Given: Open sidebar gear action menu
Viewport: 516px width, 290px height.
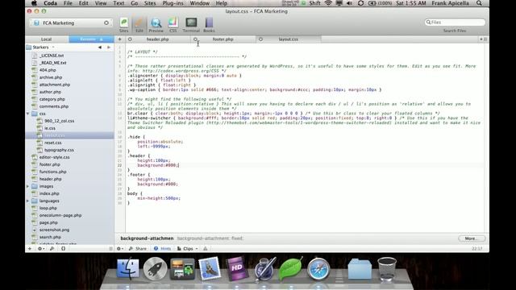Looking at the screenshot, I should pos(40,249).
